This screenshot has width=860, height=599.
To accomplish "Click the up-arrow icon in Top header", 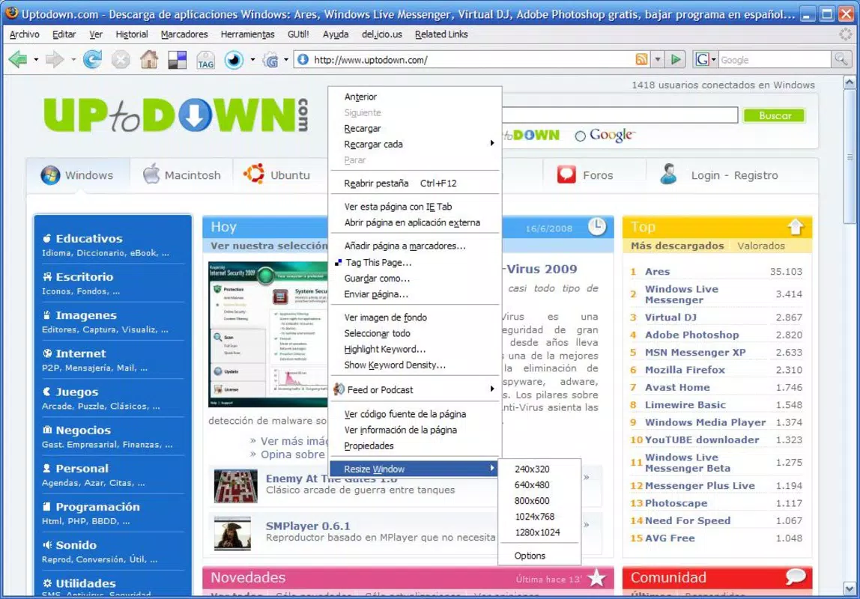I will tap(796, 227).
